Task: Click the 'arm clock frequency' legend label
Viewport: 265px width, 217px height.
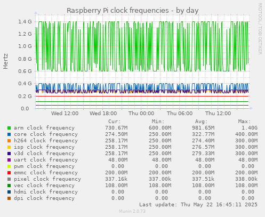Action: coord(44,128)
